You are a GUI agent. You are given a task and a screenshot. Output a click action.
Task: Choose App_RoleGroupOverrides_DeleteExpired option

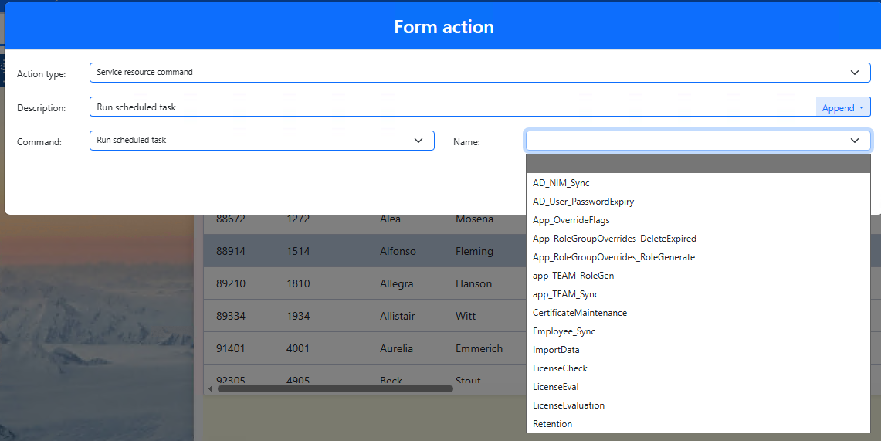pyautogui.click(x=698, y=238)
